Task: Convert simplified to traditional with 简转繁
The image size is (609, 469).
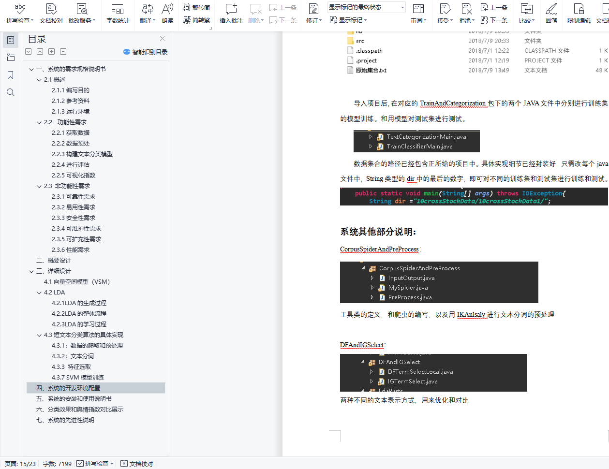Action: click(196, 20)
